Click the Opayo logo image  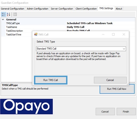click(x=26, y=106)
